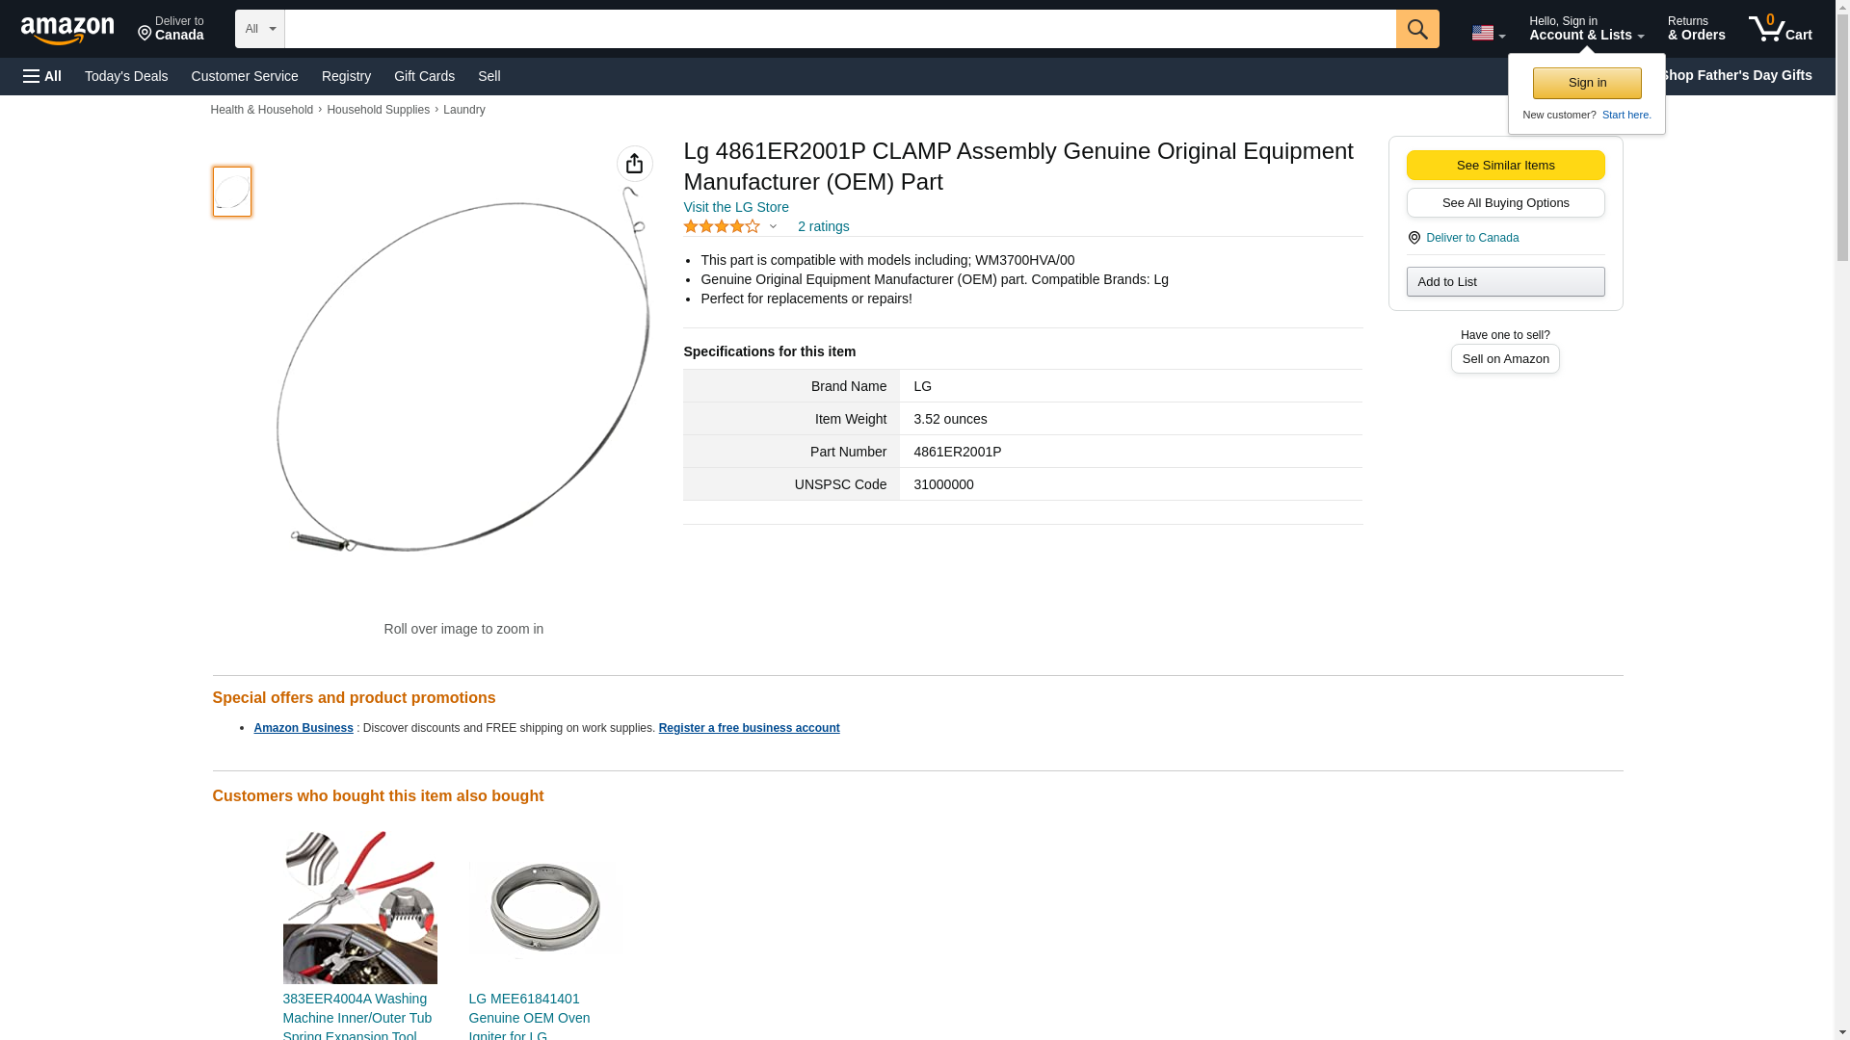1850x1040 pixels.
Task: Open the Visit the LG Store link
Action: (736, 207)
